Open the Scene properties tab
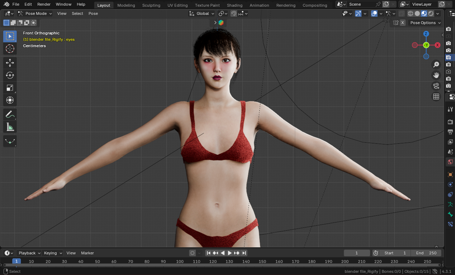Viewport: 455px width, 275px height. tap(450, 152)
